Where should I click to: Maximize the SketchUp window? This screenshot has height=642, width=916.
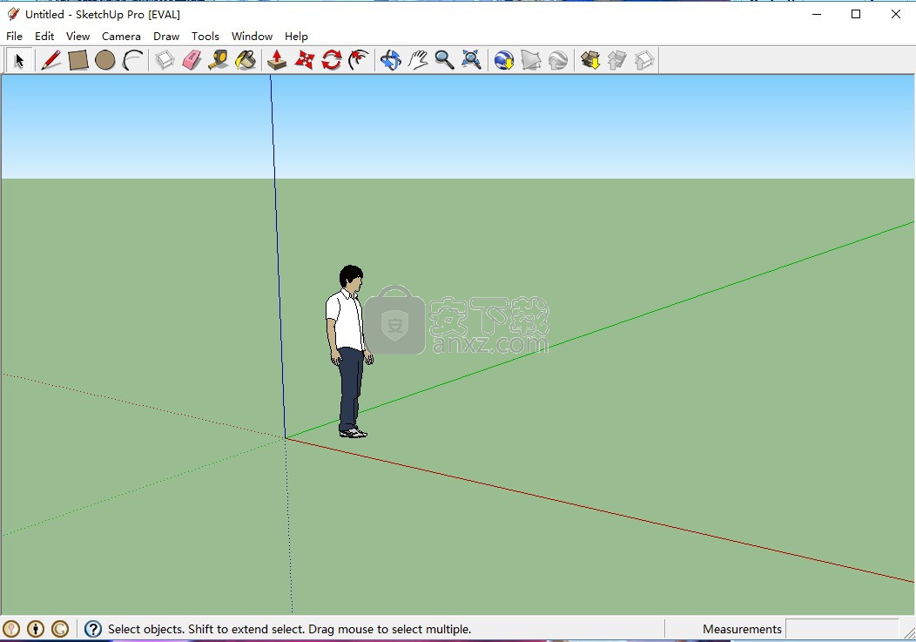click(856, 14)
